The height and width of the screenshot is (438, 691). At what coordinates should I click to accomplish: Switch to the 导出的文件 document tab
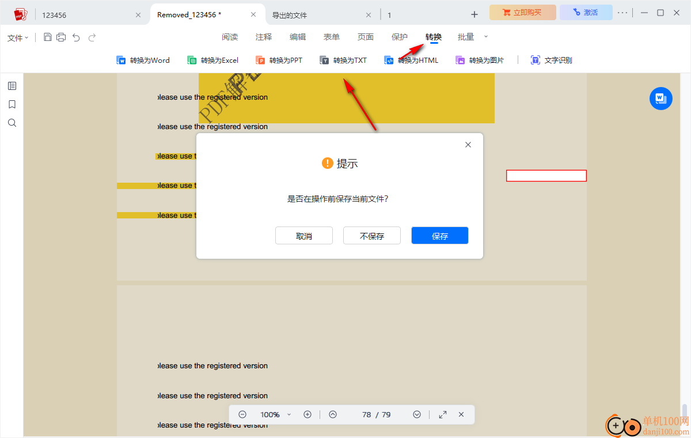[322, 15]
